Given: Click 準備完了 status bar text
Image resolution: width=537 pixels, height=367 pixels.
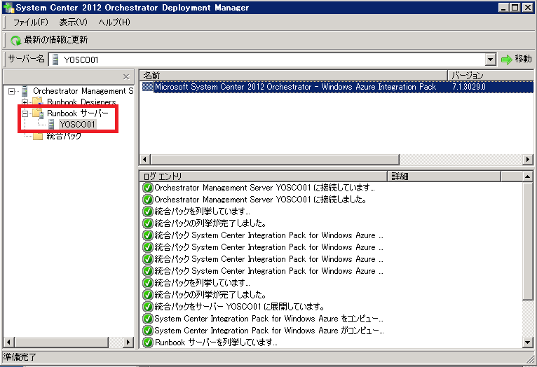Looking at the screenshot, I should (x=19, y=357).
